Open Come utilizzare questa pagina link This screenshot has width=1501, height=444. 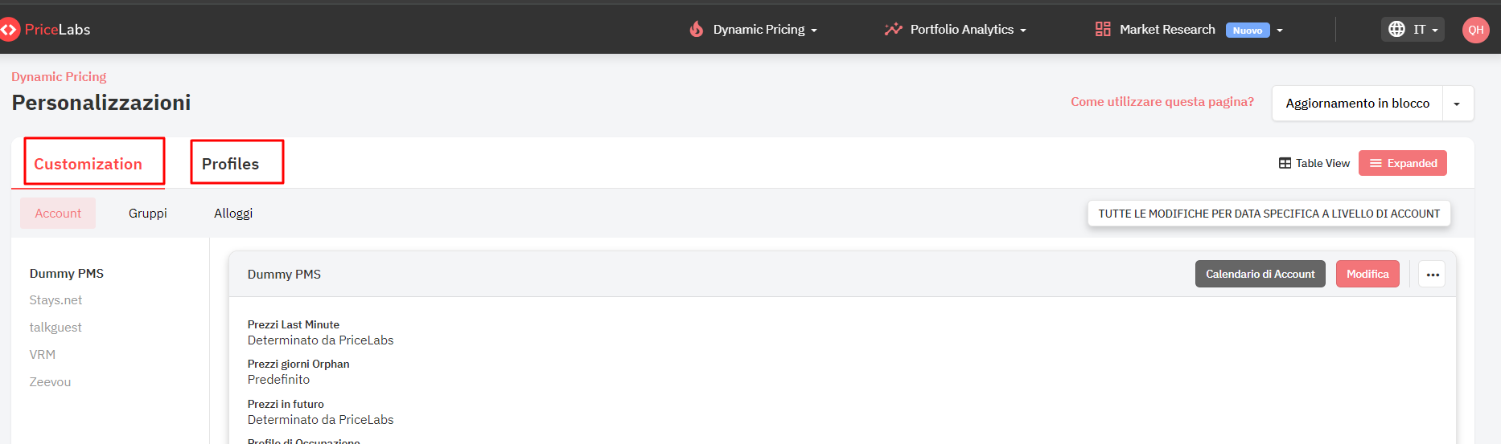pyautogui.click(x=1162, y=102)
